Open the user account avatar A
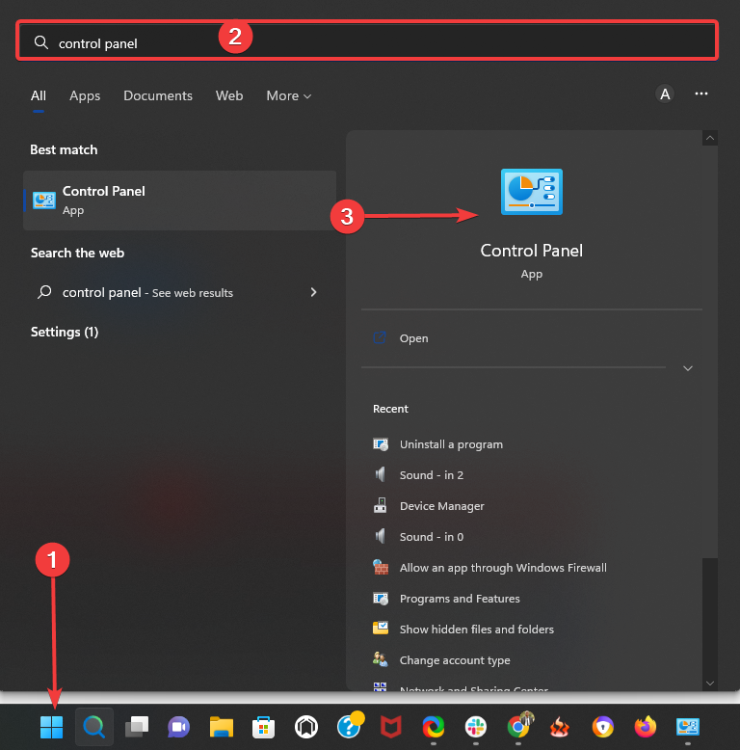 665,94
